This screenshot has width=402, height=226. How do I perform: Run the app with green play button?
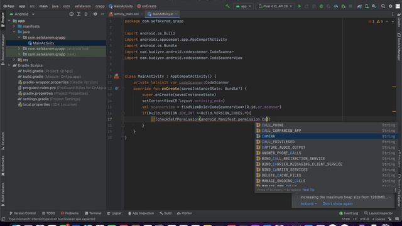coord(299,6)
